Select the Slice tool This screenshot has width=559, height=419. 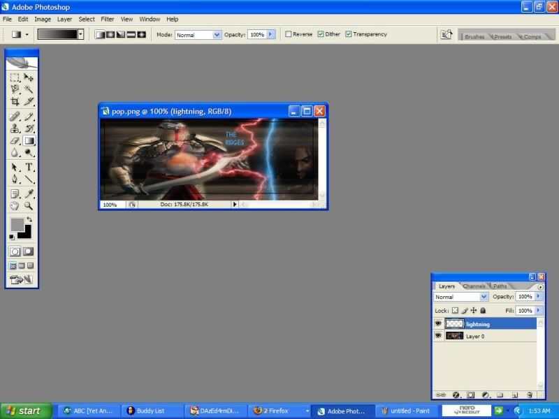click(x=29, y=101)
